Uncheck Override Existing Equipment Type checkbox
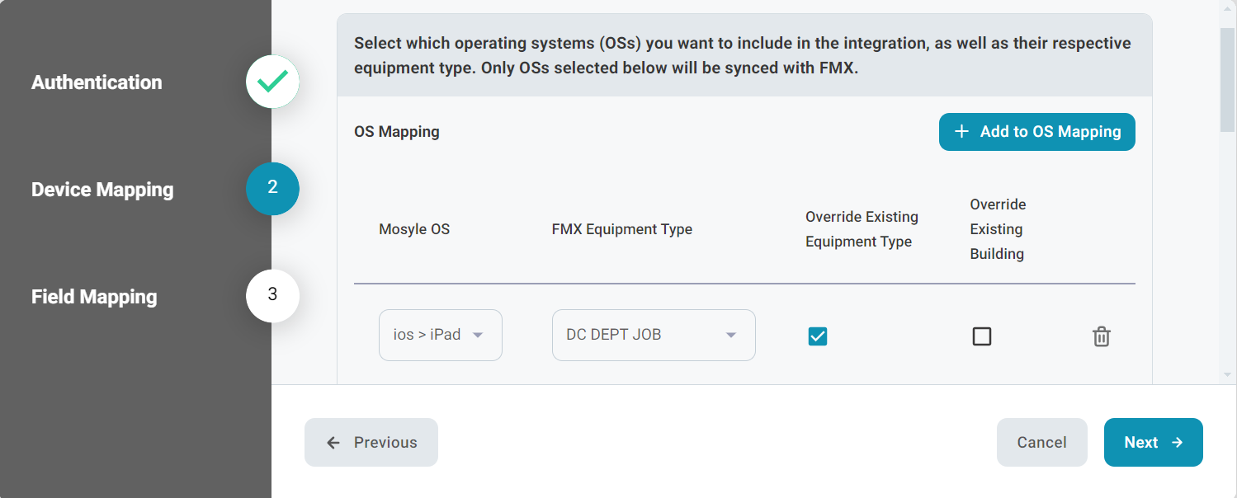1237x498 pixels. coord(817,336)
